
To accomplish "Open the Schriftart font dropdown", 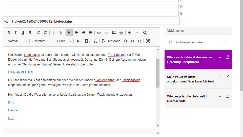I will click(x=42, y=41).
